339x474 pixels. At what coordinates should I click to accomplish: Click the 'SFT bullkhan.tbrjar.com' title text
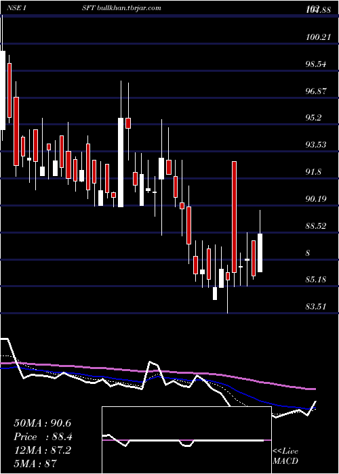(121, 8)
